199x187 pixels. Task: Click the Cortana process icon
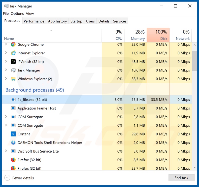(13, 134)
